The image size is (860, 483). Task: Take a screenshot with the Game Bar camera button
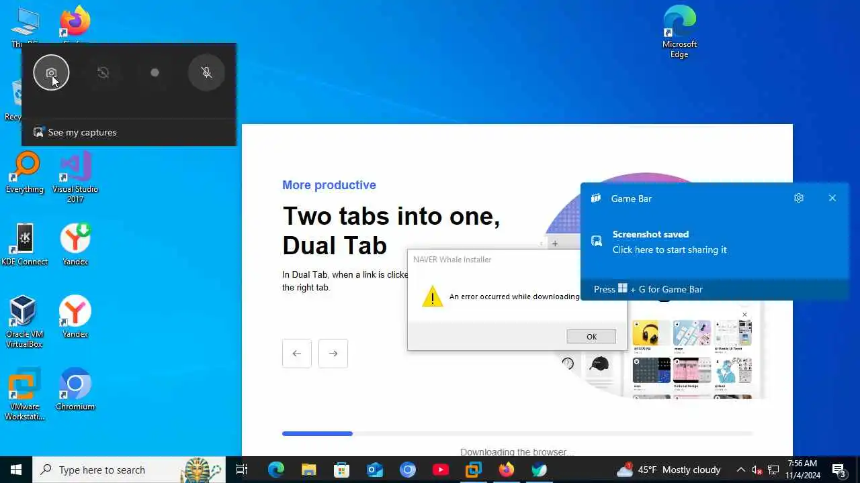(x=51, y=72)
